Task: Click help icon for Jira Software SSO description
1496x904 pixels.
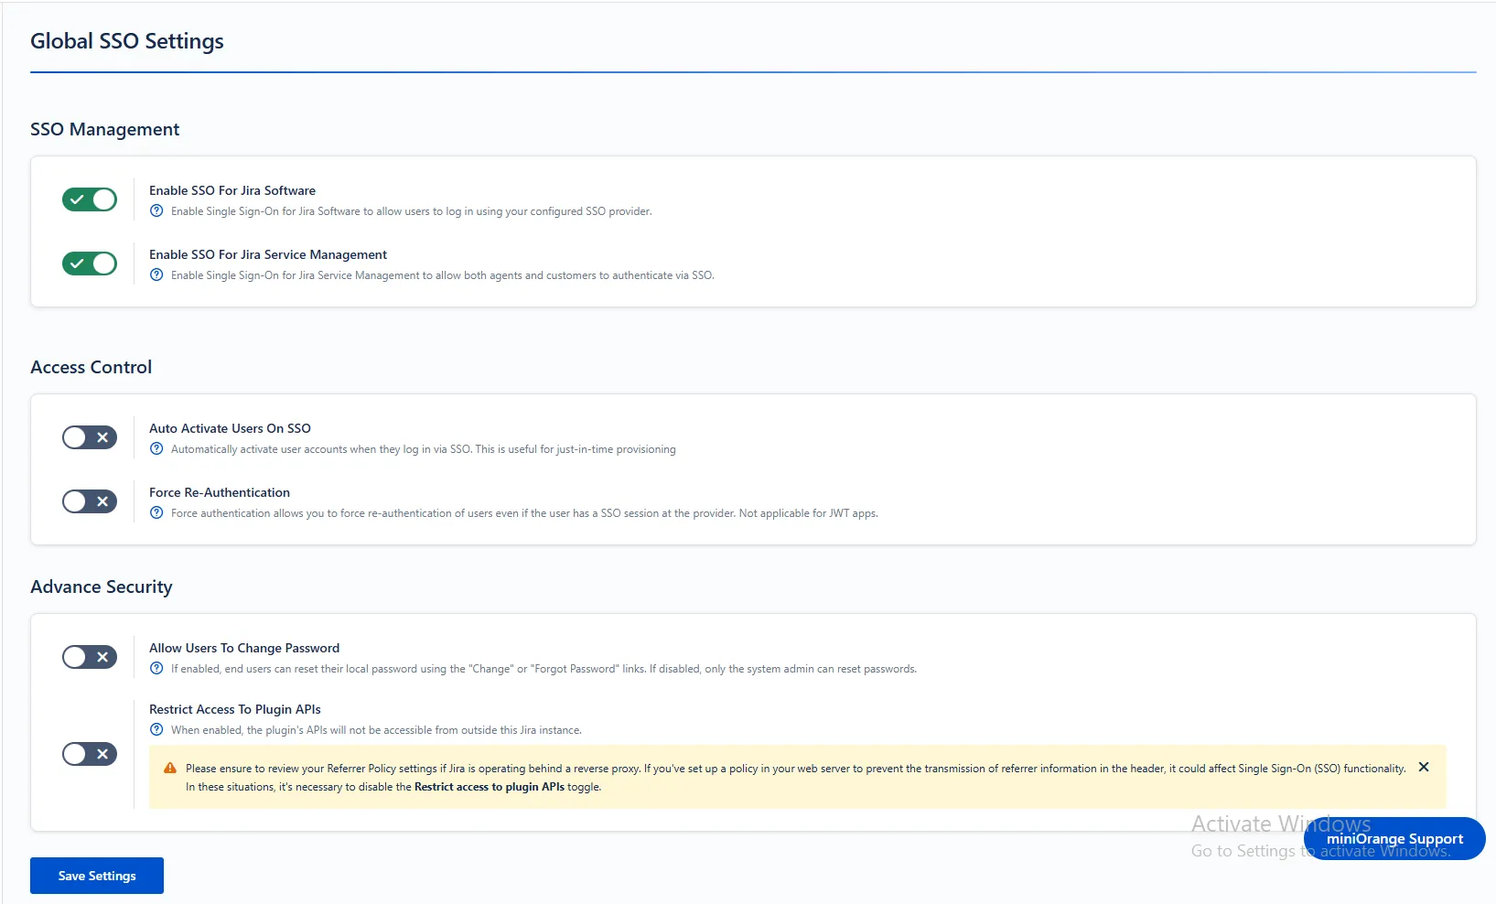Action: [156, 211]
